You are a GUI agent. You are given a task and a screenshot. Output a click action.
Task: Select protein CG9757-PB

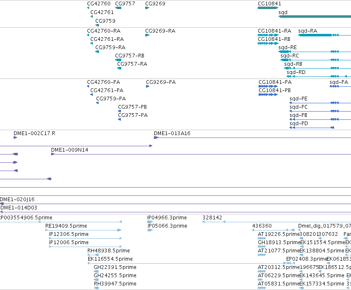click(132, 107)
